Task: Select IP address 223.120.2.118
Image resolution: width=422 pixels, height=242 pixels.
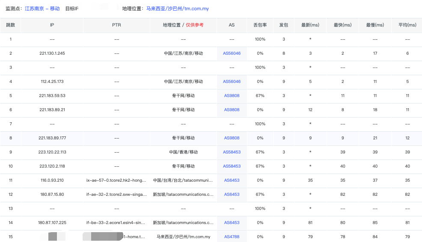Action: click(x=52, y=166)
